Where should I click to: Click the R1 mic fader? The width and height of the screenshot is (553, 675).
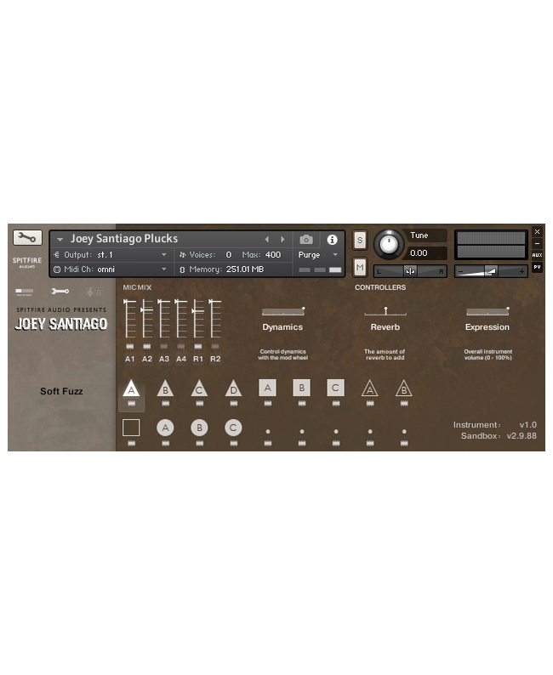coord(198,319)
